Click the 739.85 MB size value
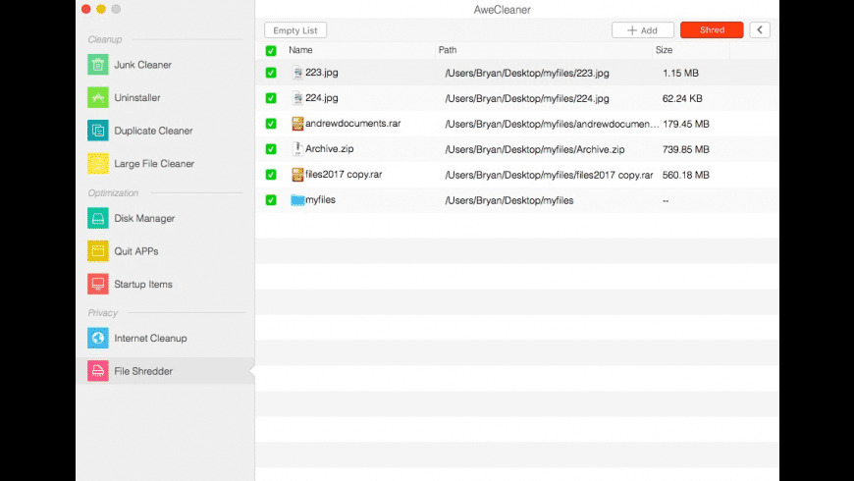The image size is (854, 481). [686, 149]
